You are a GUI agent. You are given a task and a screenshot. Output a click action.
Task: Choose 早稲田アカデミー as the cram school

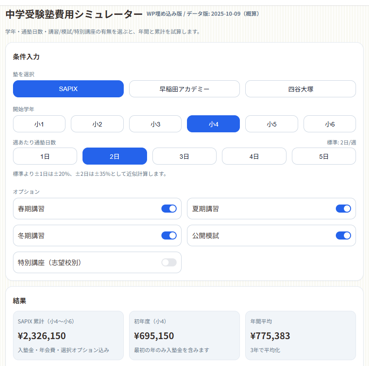coord(184,89)
